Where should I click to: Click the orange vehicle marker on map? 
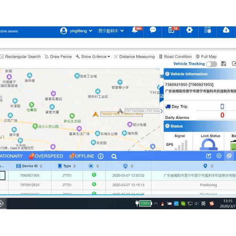pyautogui.click(x=95, y=114)
